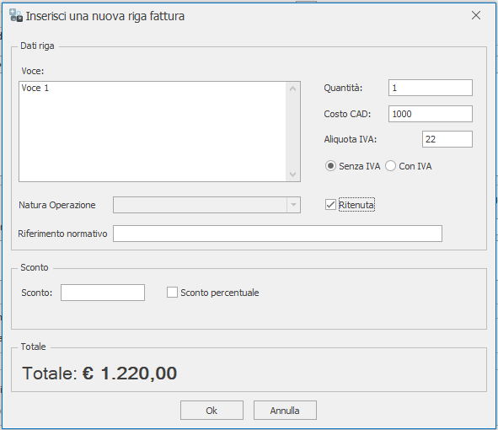Click the invoice row dialog title icon
This screenshot has height=430, width=498.
pyautogui.click(x=16, y=15)
